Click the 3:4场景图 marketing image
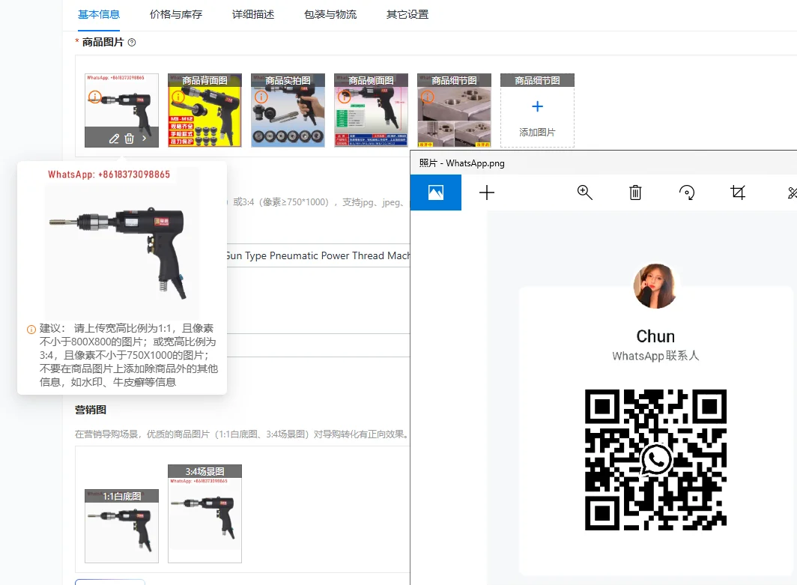Viewport: 797px width, 585px height. (204, 513)
